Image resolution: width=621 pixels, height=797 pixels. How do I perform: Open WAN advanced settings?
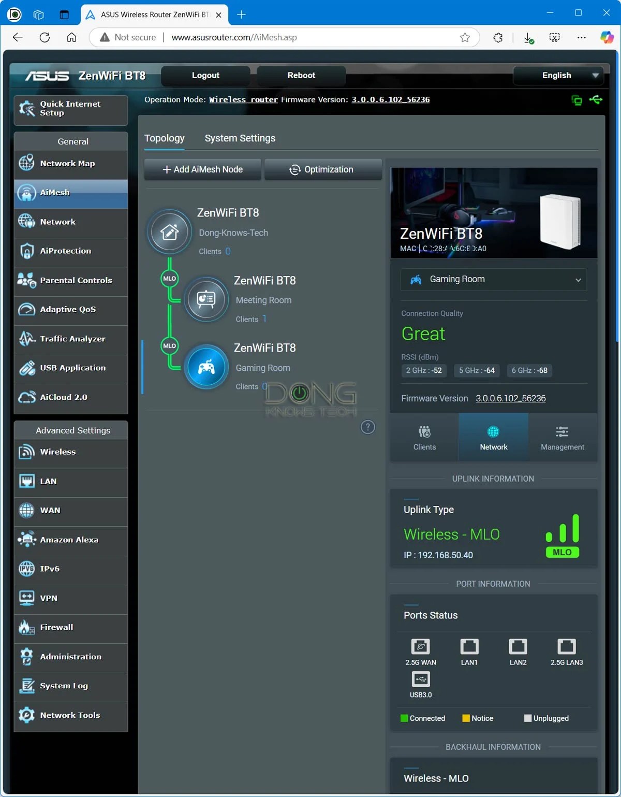pyautogui.click(x=71, y=512)
